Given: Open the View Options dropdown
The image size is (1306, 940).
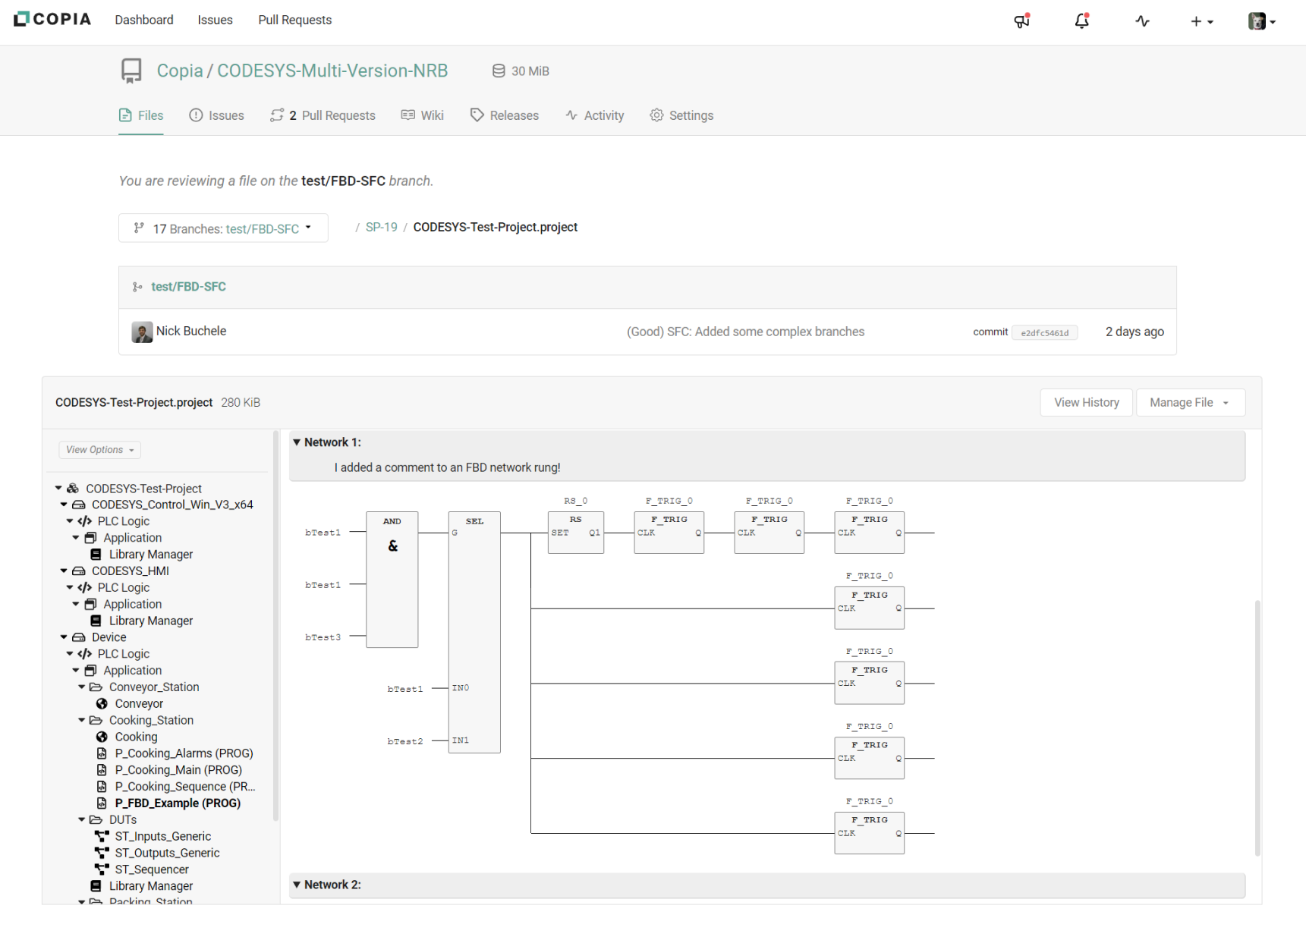Looking at the screenshot, I should [99, 450].
